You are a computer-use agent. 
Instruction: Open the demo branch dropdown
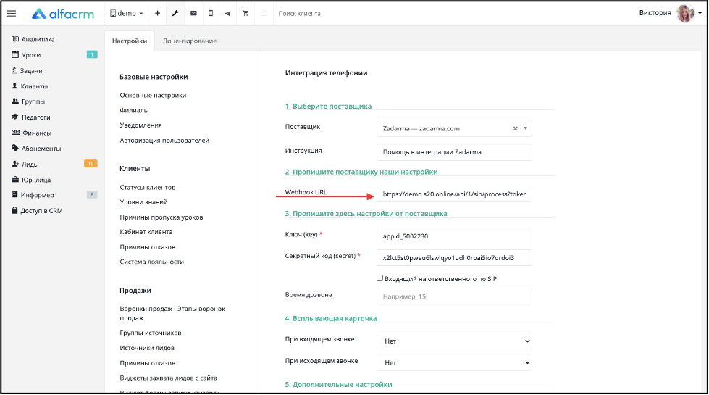click(127, 14)
